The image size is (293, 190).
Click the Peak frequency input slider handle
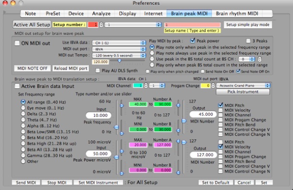tap(117, 127)
